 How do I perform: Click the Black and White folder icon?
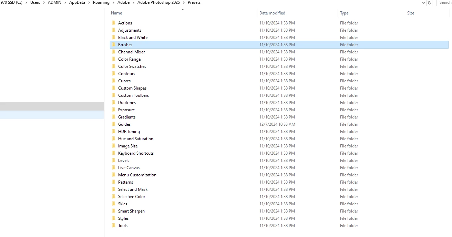[114, 38]
